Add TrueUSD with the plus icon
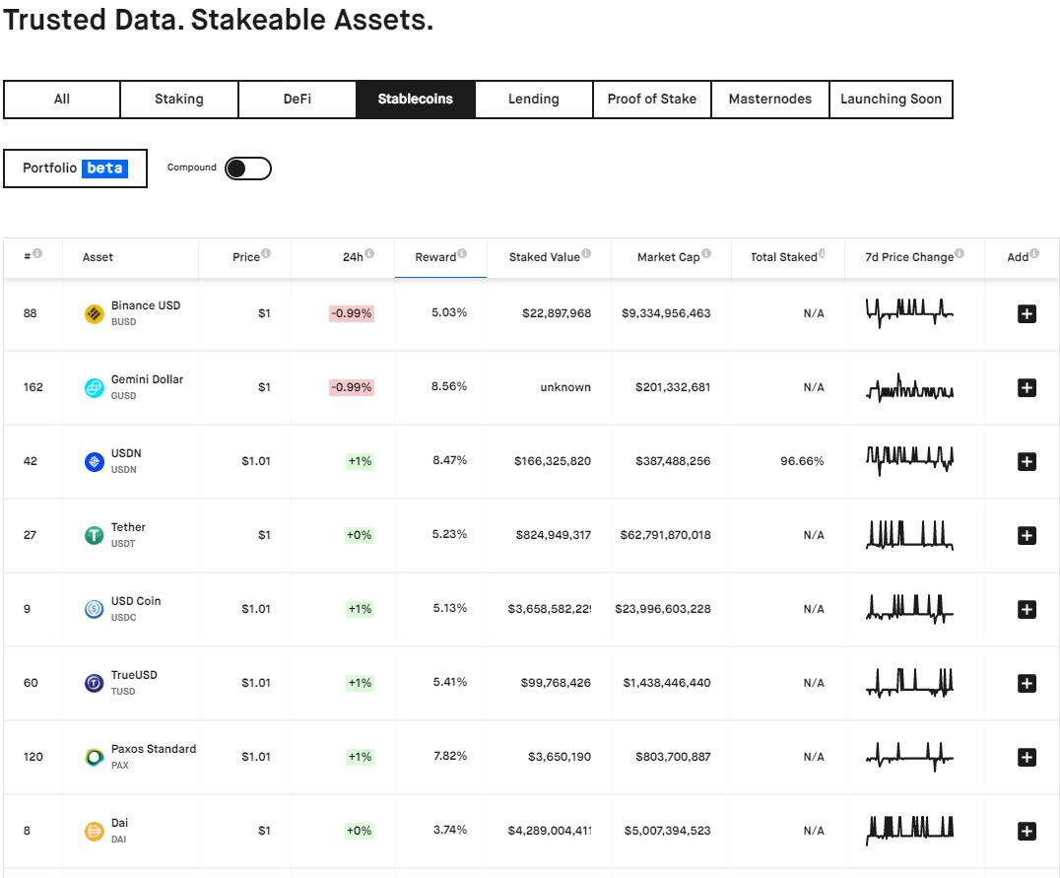This screenshot has height=878, width=1060. click(1027, 683)
